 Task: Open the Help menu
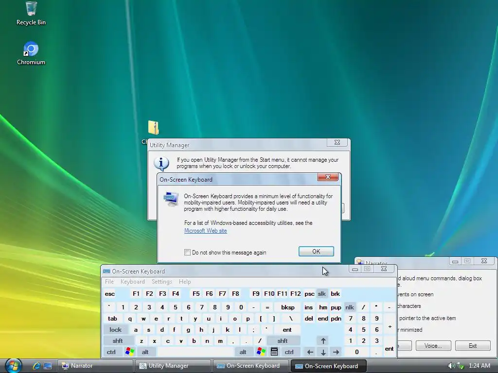click(x=185, y=282)
